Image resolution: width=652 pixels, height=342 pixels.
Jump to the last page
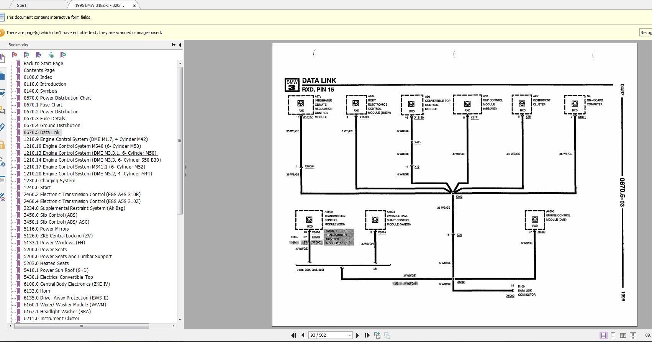(x=367, y=335)
